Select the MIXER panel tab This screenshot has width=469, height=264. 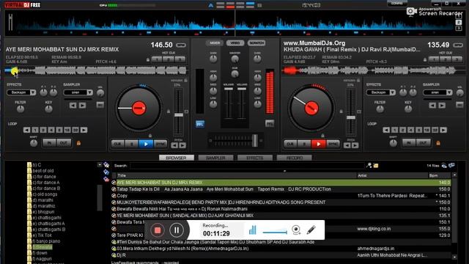(x=215, y=43)
